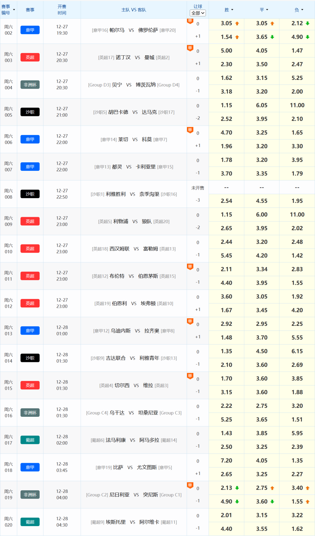Click 沙职 league tag for match 005
This screenshot has height=536, width=315.
[30, 112]
